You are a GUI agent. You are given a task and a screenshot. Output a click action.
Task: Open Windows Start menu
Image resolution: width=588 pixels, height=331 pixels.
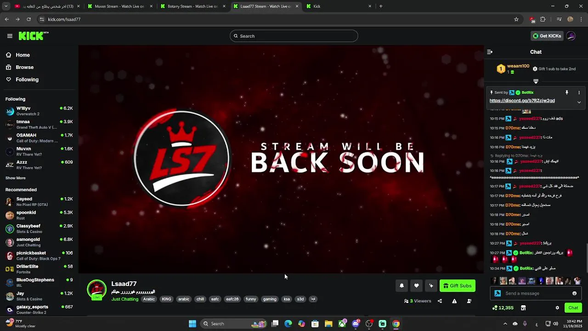pos(192,324)
